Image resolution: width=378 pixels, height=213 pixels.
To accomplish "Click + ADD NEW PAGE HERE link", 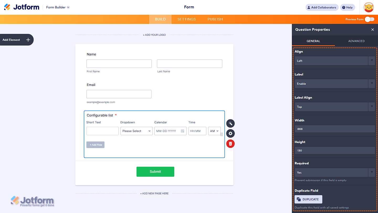I will pyautogui.click(x=154, y=194).
